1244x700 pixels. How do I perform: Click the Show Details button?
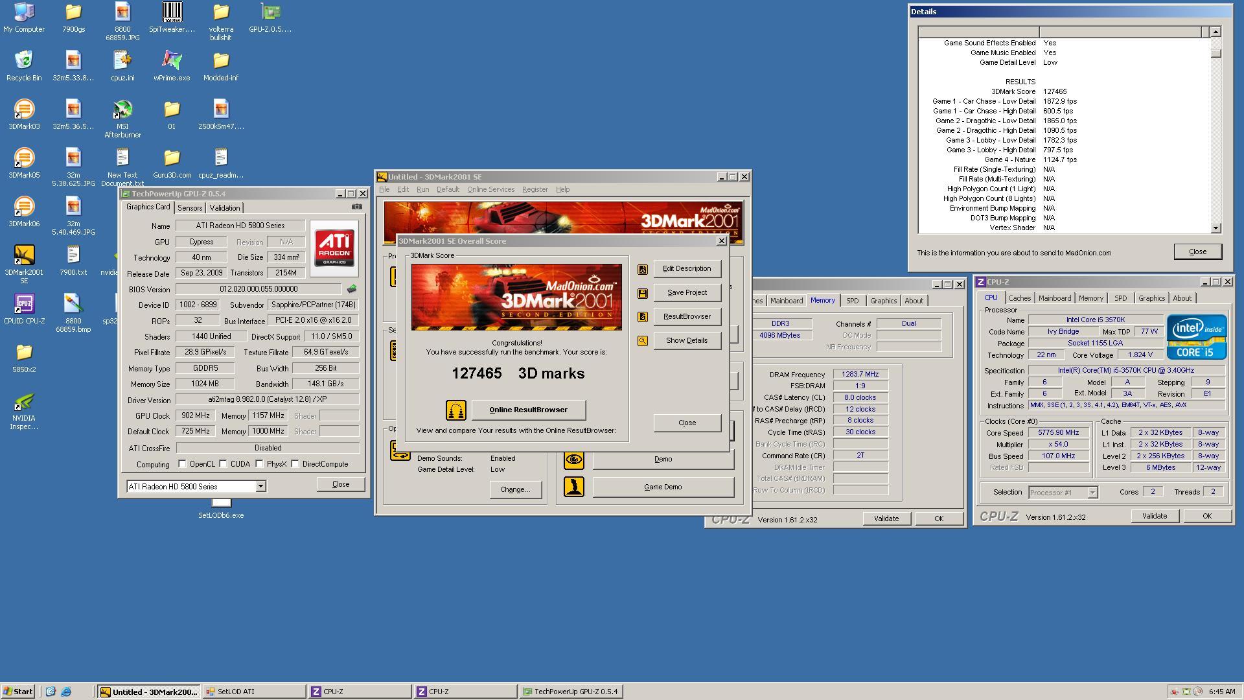[x=687, y=341]
